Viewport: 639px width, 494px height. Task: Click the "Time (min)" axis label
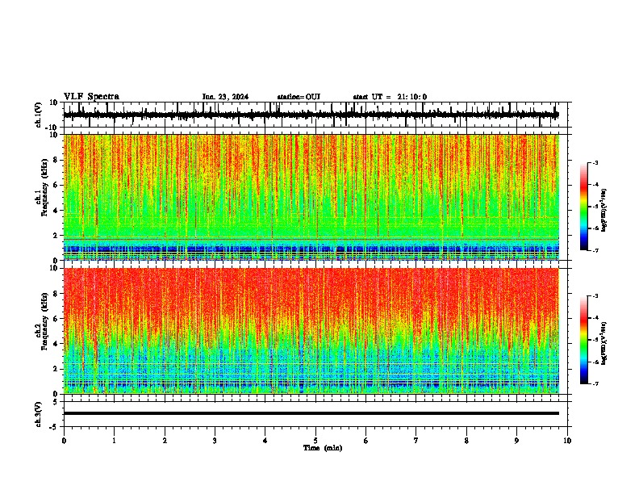pos(323,448)
